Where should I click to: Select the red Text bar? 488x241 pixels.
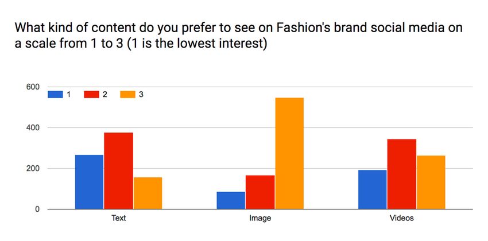119,171
